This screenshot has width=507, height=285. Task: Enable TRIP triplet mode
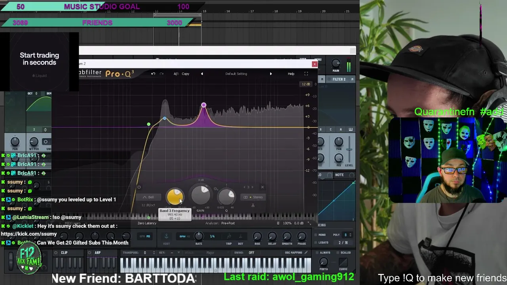pos(229,236)
